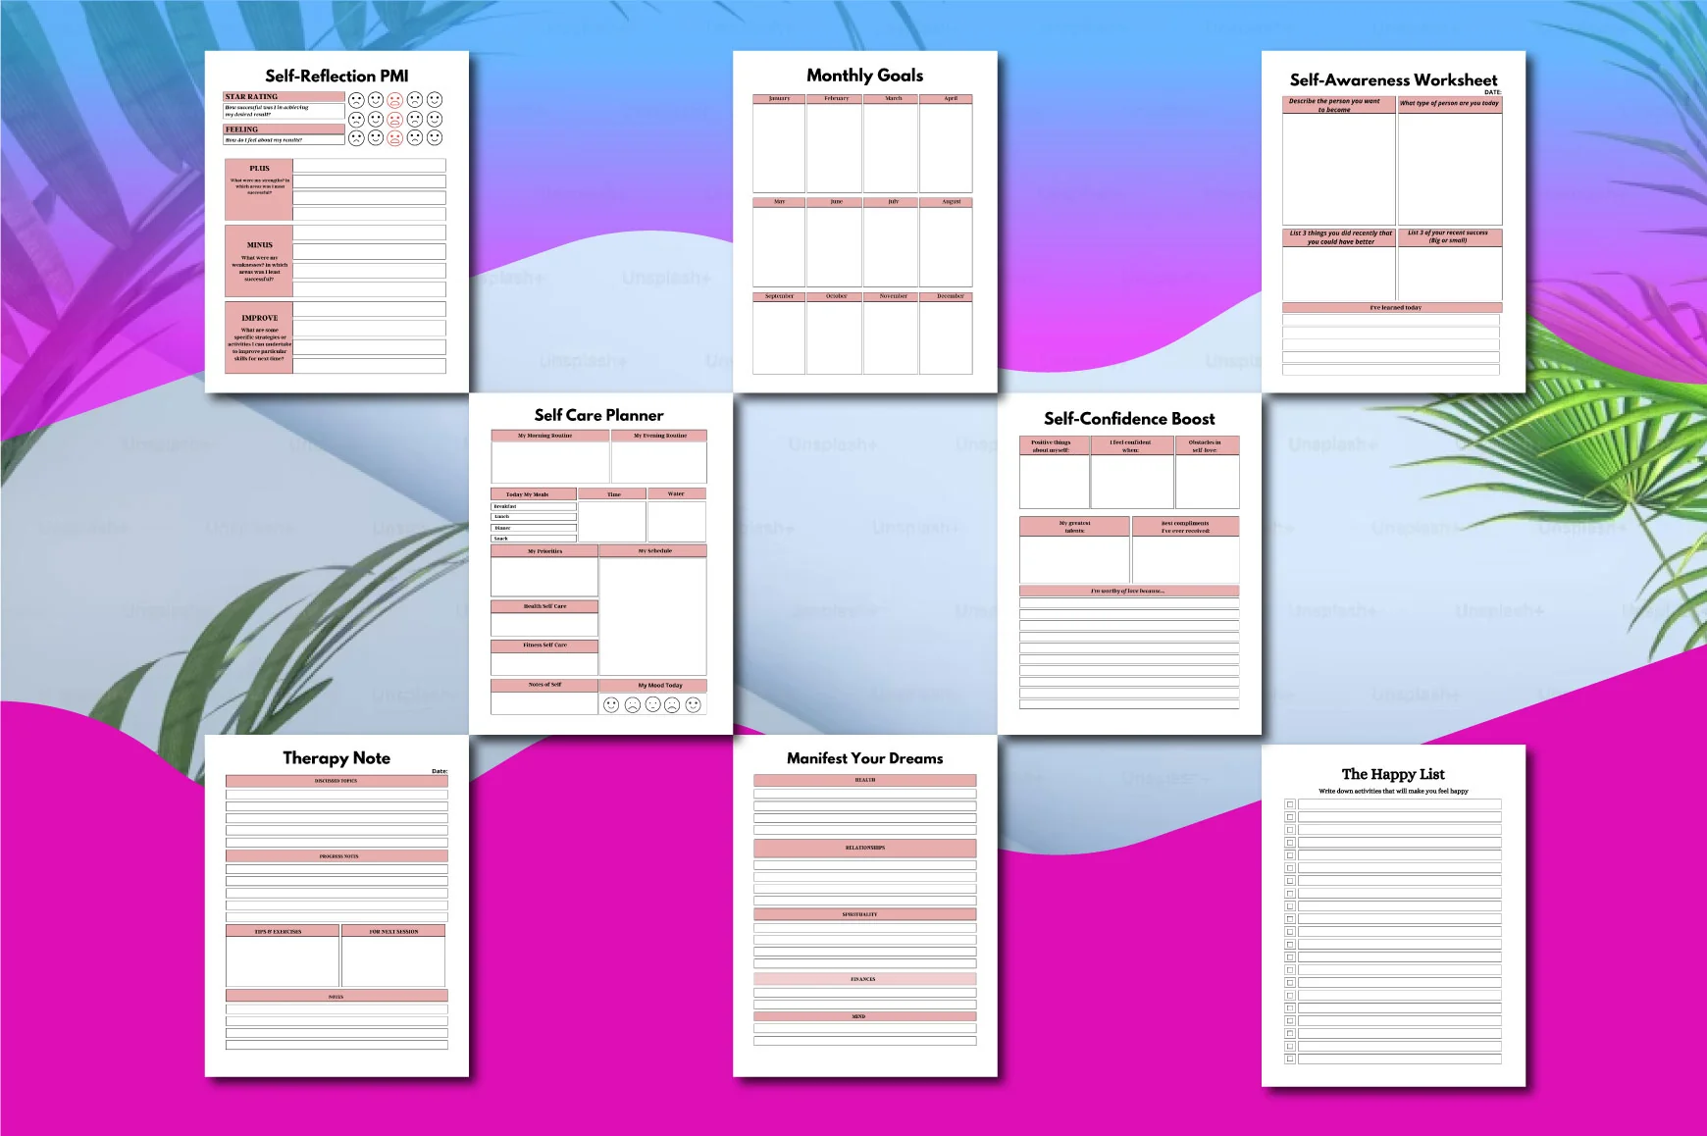Viewport: 1707px width, 1136px height.
Task: Click 'List 3 of your recent success' header
Action: point(1450,237)
